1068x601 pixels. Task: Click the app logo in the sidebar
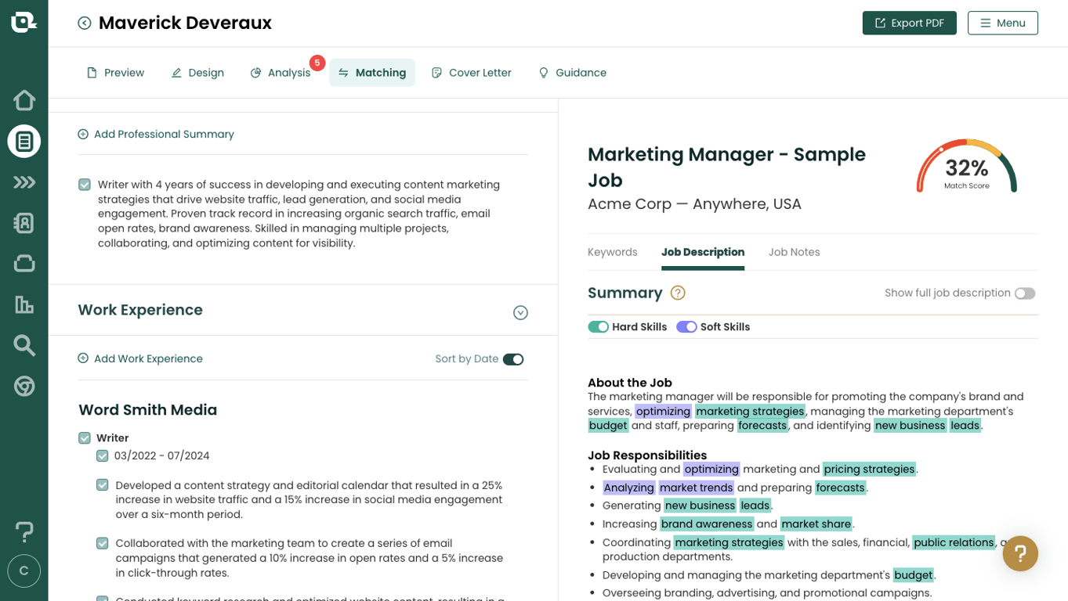[24, 22]
